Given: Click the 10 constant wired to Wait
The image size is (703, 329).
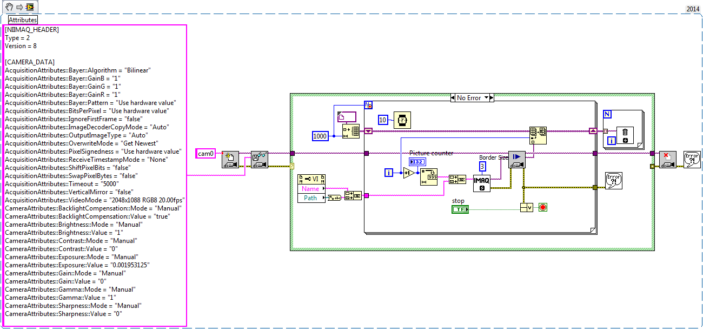Looking at the screenshot, I should (x=383, y=120).
